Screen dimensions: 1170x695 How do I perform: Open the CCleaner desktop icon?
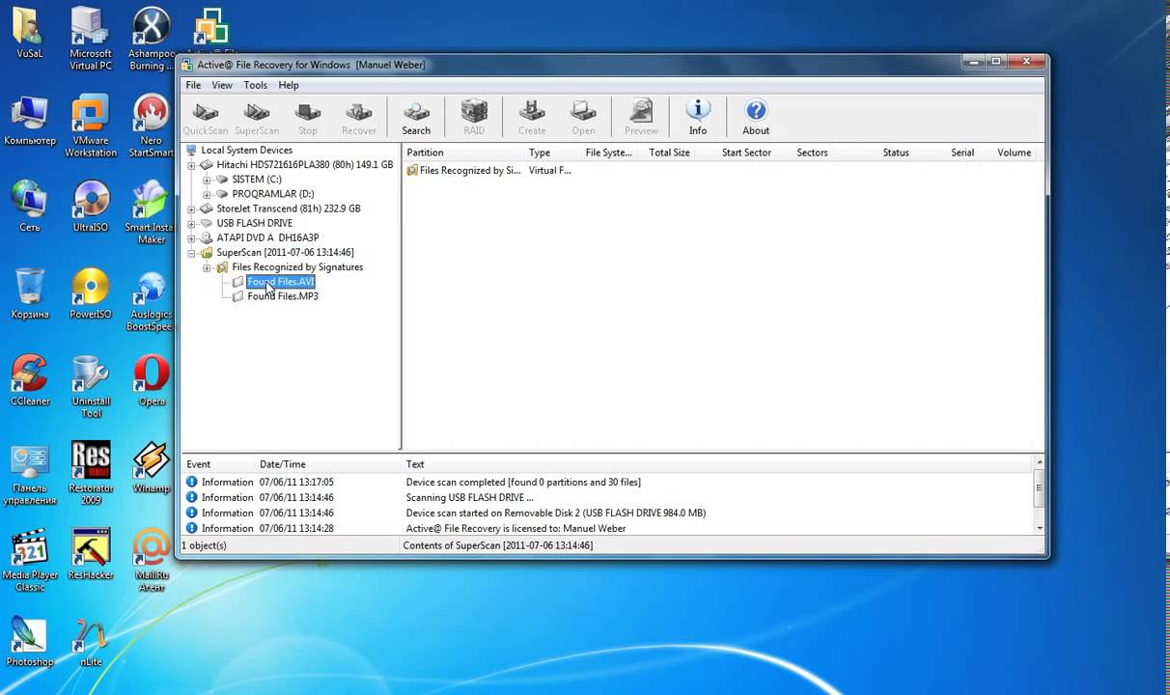tap(30, 380)
